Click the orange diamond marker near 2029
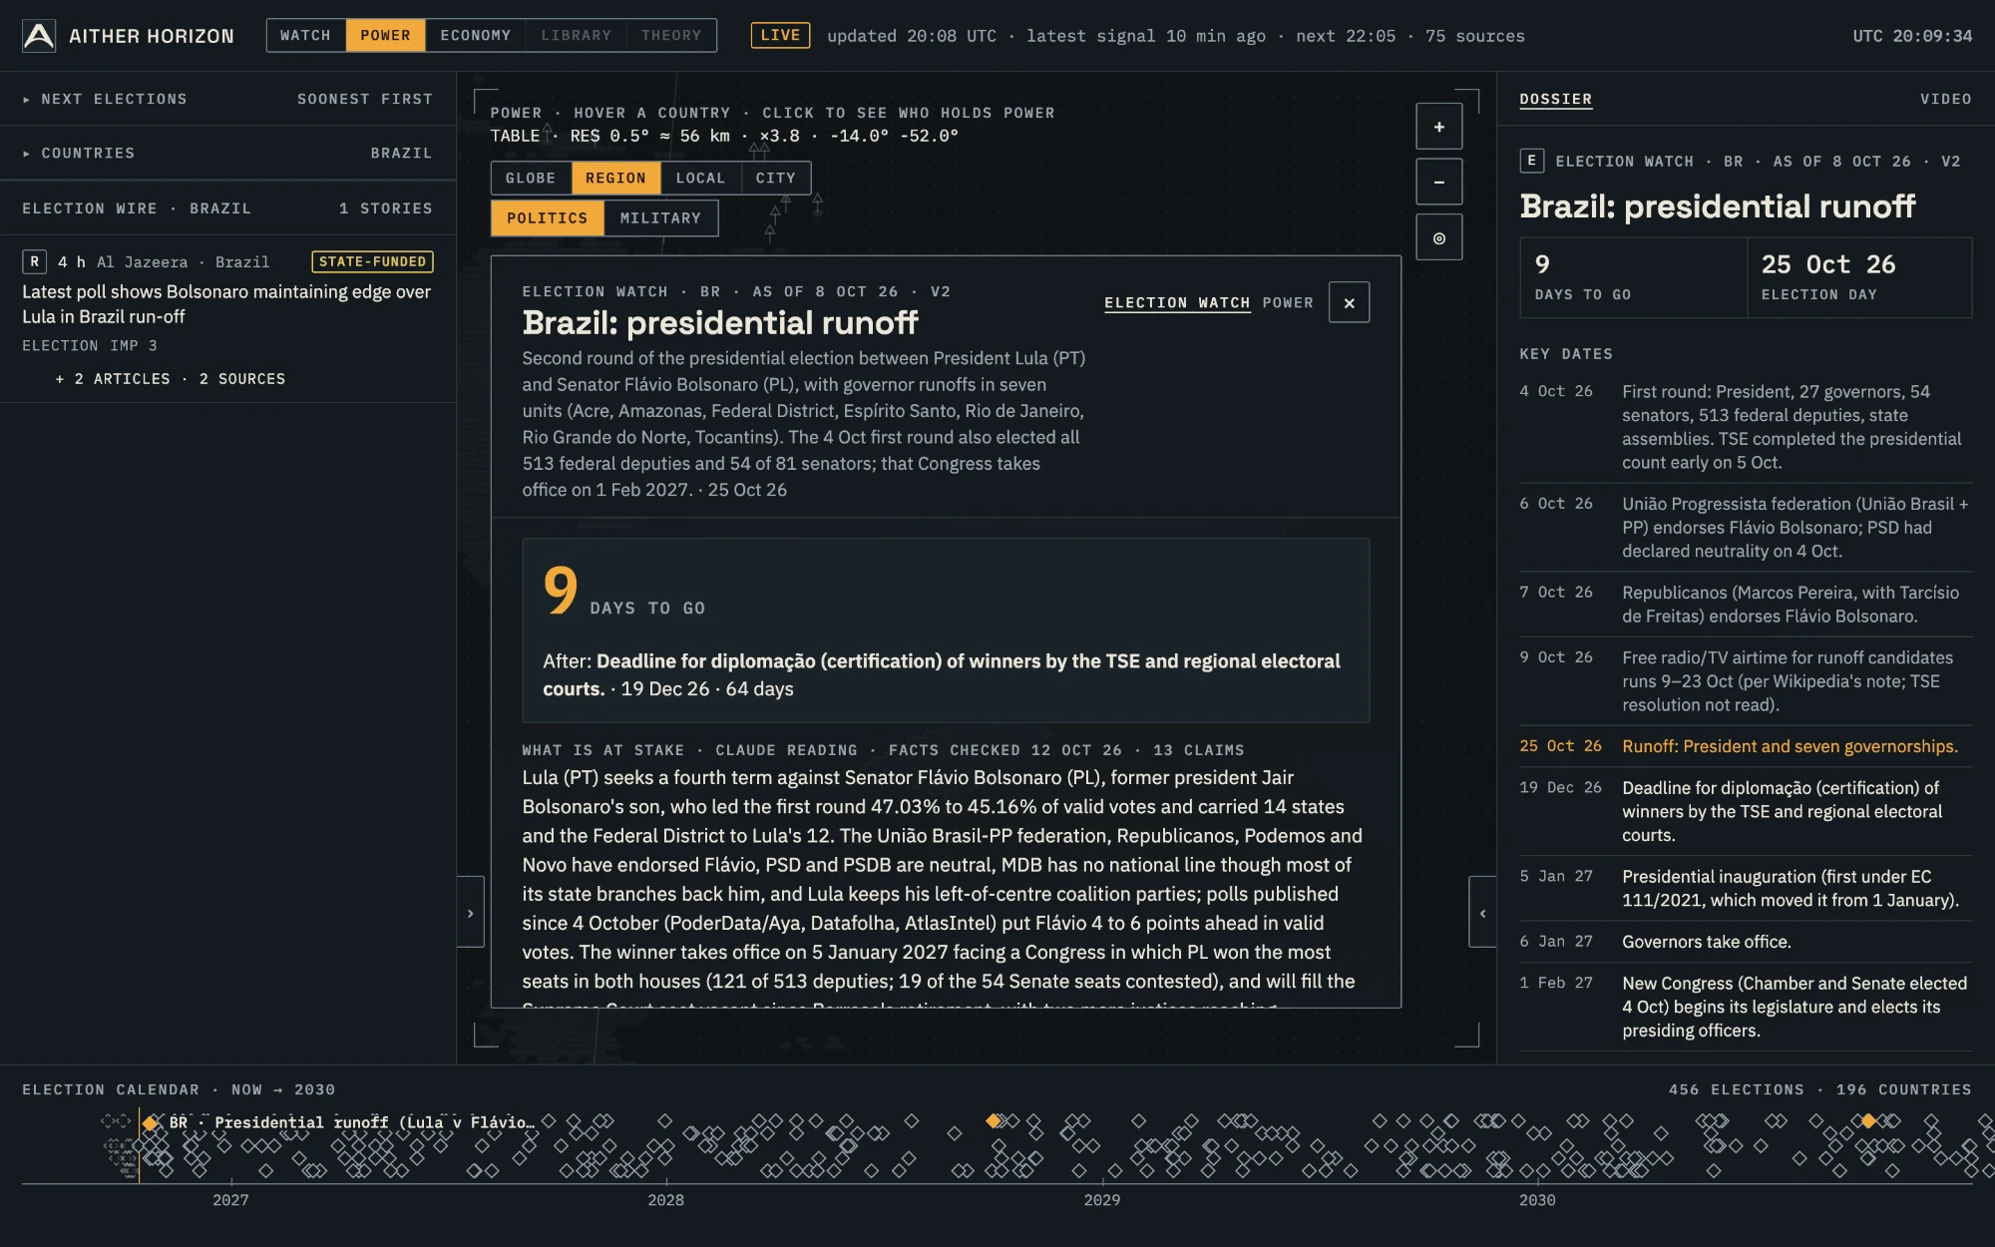 tap(993, 1121)
